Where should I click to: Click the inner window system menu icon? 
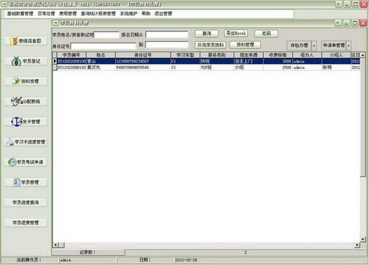pos(55,23)
